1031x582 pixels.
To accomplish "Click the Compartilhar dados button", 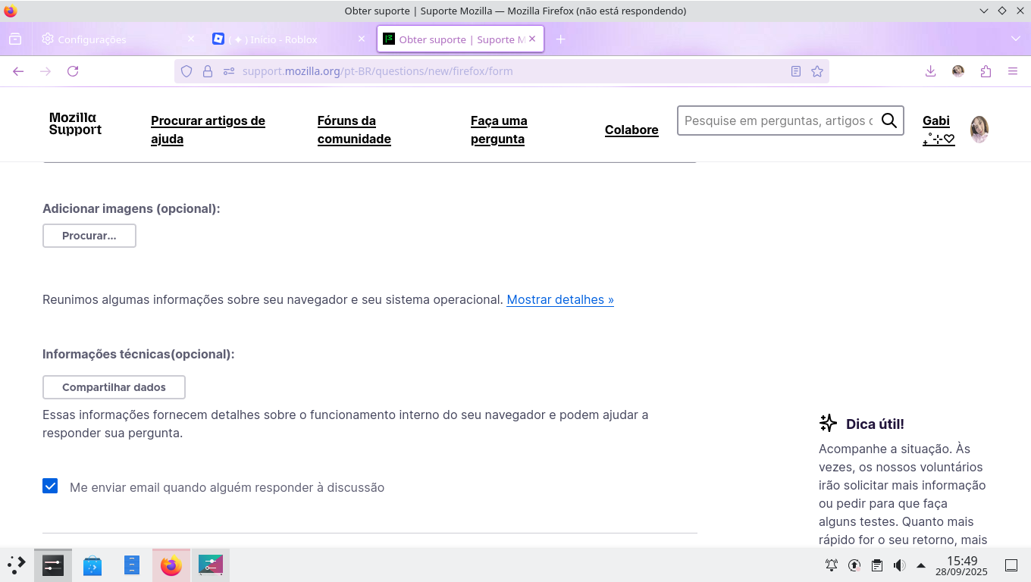I will click(114, 387).
